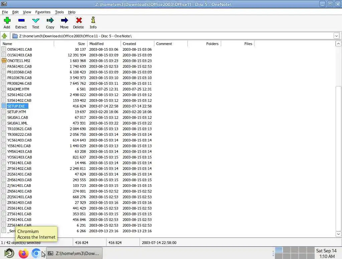Viewport: 342px width, 259px height.
Task: Click the scrollbar down arrow
Action: coord(338,234)
